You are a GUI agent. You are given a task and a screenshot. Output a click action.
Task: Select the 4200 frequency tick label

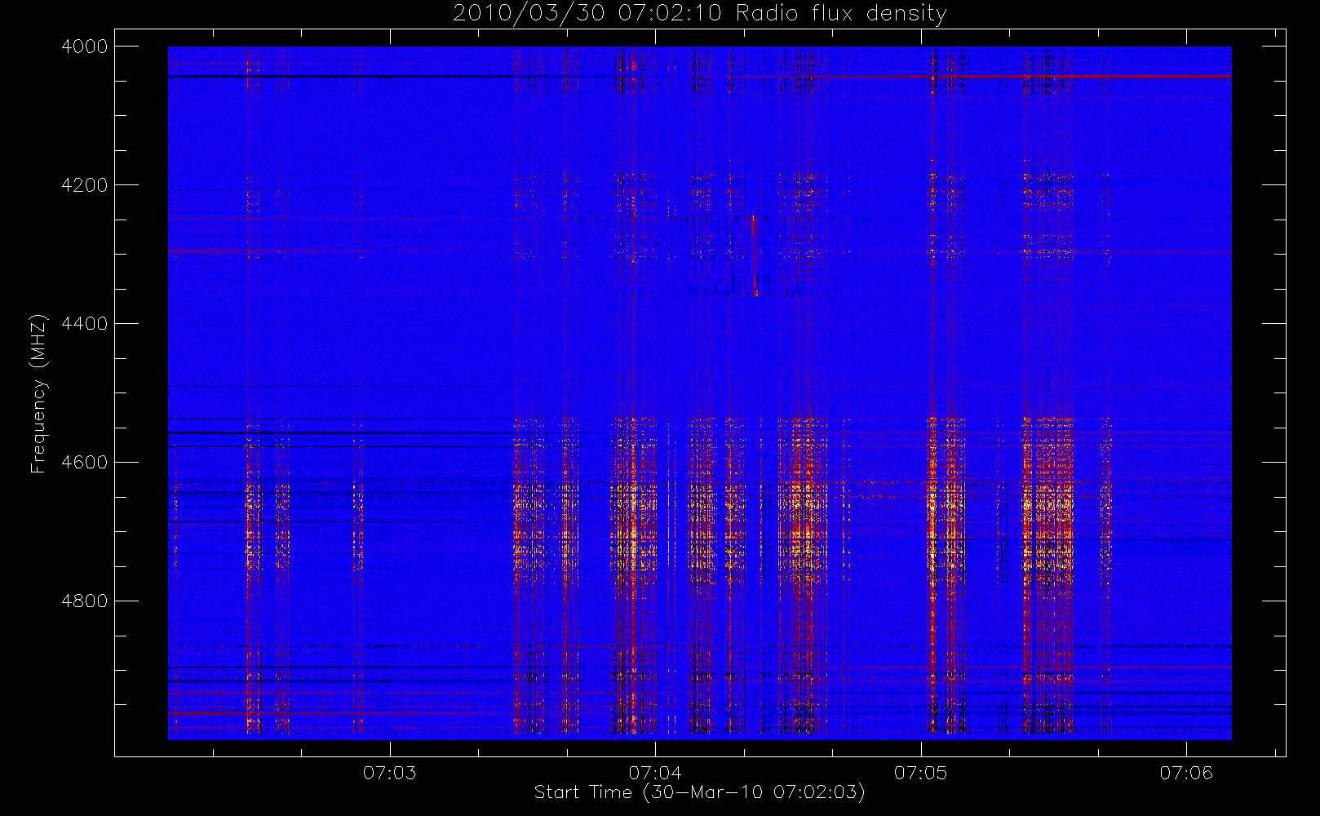coord(85,185)
